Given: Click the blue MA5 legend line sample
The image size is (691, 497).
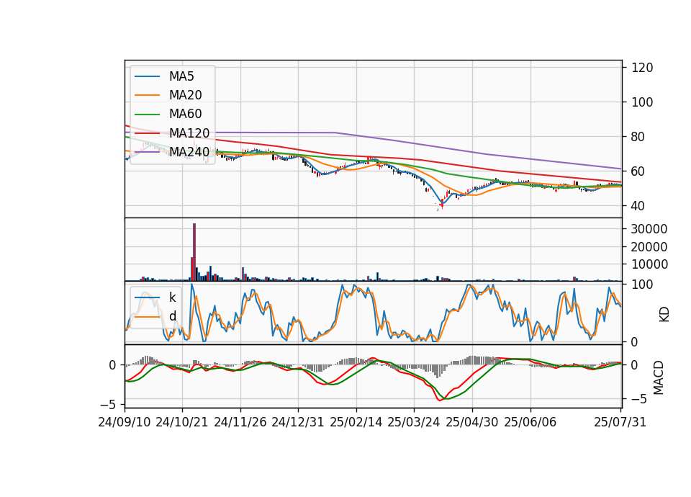Looking at the screenshot, I should [147, 77].
